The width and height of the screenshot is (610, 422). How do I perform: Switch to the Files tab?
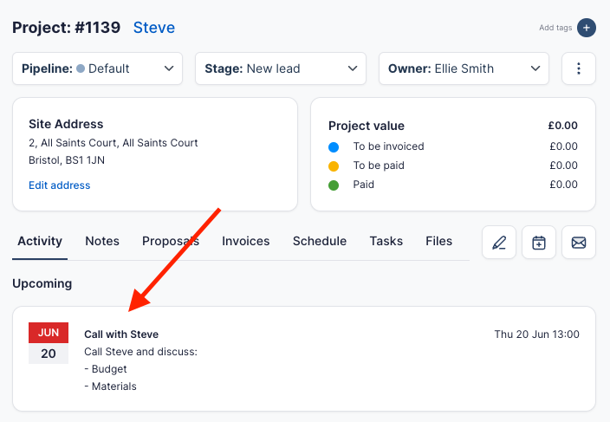point(438,242)
